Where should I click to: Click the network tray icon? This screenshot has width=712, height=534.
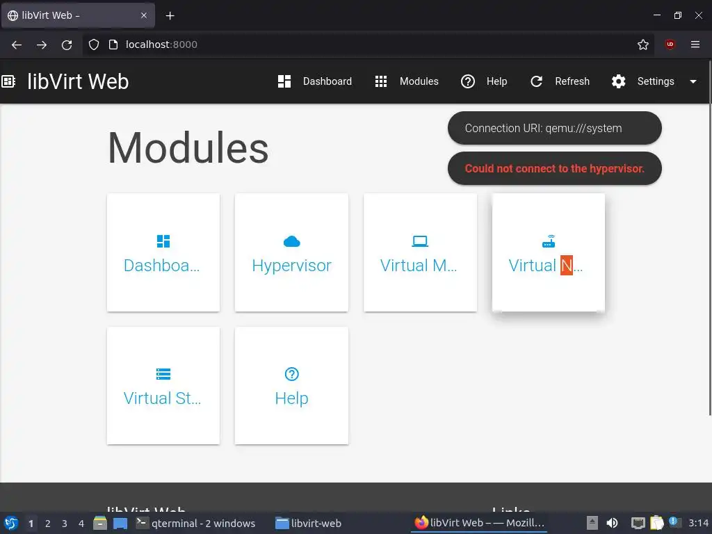638,523
